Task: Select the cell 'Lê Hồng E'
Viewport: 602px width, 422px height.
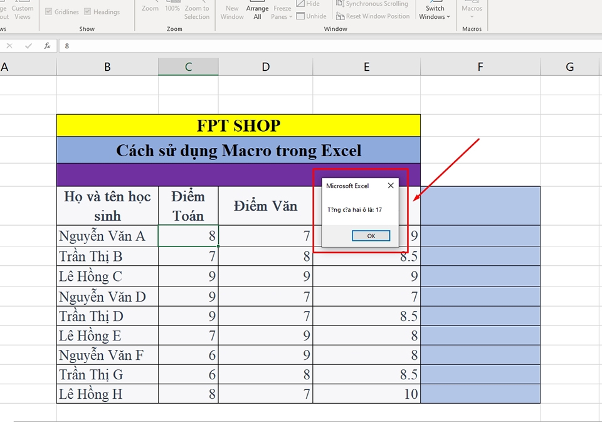Action: click(x=107, y=335)
